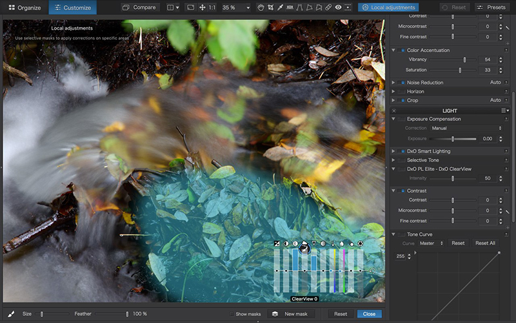This screenshot has height=323, width=516.
Task: Click the brush icon beside Size
Action: pyautogui.click(x=11, y=314)
